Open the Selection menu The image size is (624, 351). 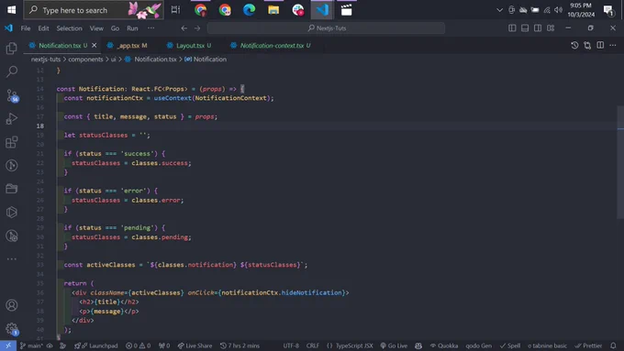tap(69, 28)
